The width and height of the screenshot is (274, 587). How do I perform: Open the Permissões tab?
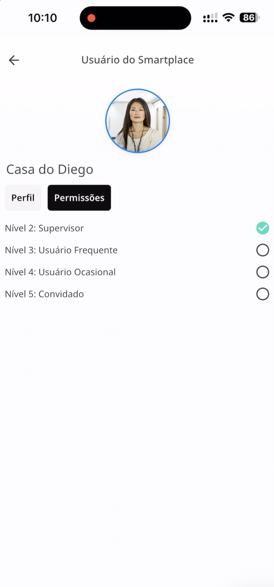click(79, 198)
